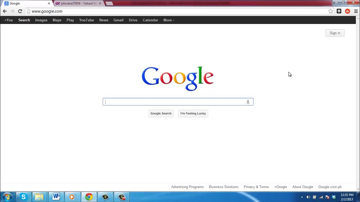Go back using the browser back arrow
This screenshot has height=202, width=360.
5,11
